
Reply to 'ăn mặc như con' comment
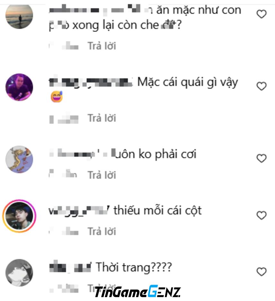coord(102,46)
